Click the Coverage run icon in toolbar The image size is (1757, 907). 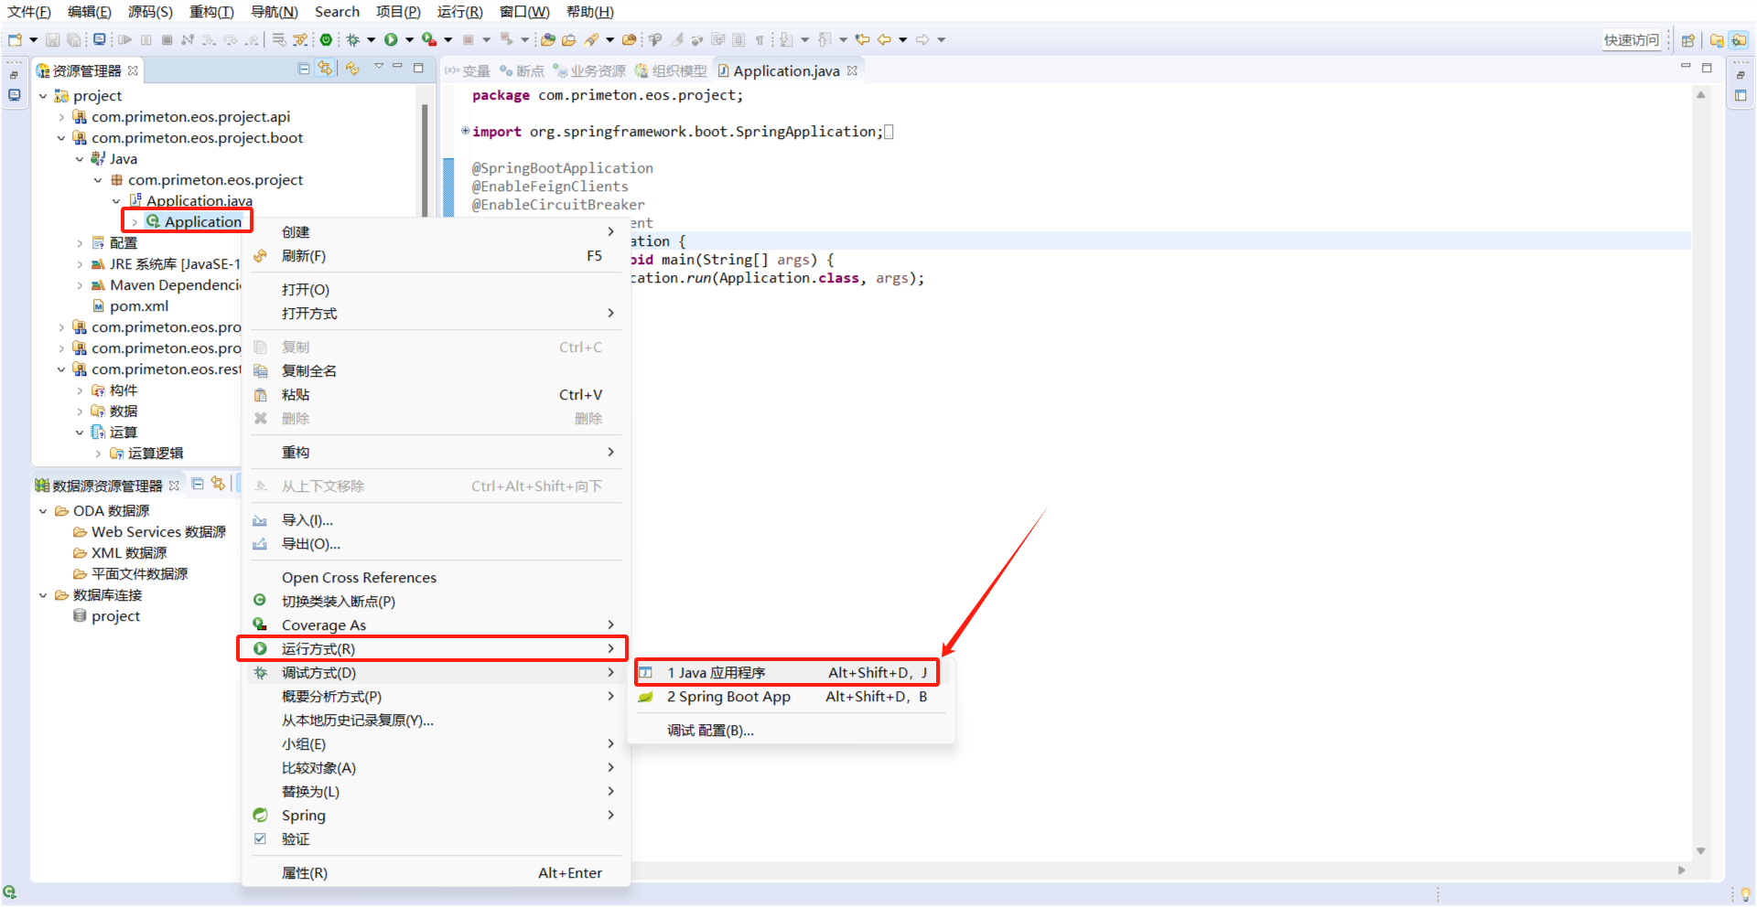428,39
